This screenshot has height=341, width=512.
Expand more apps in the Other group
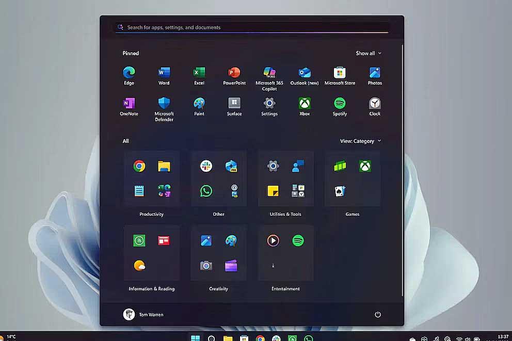(x=234, y=191)
